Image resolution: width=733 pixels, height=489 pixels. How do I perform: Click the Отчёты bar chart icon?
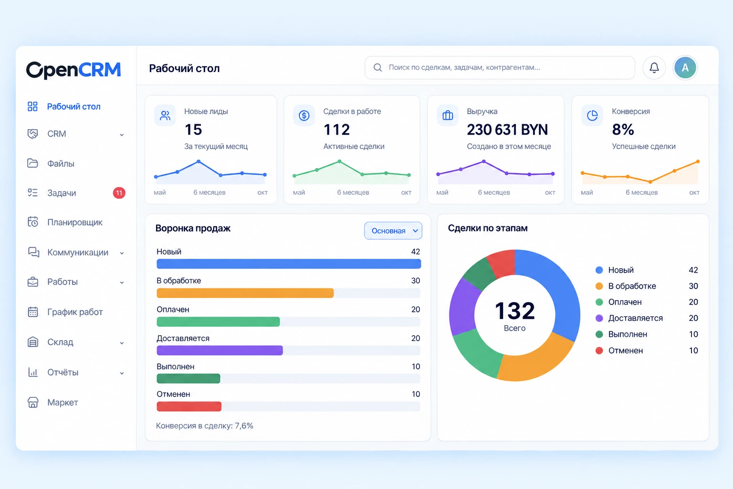pos(33,372)
